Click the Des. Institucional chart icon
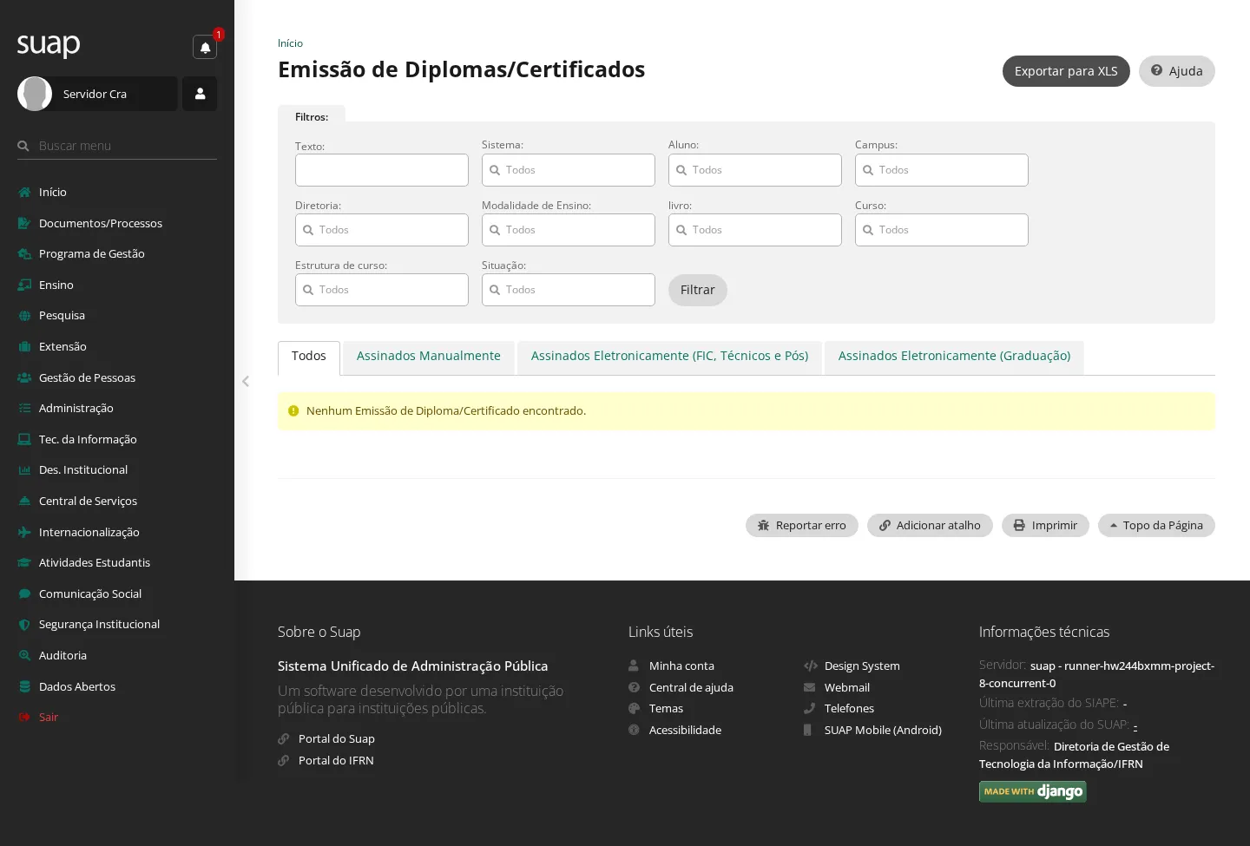Screen dimensions: 1250x846 pyautogui.click(x=24, y=469)
